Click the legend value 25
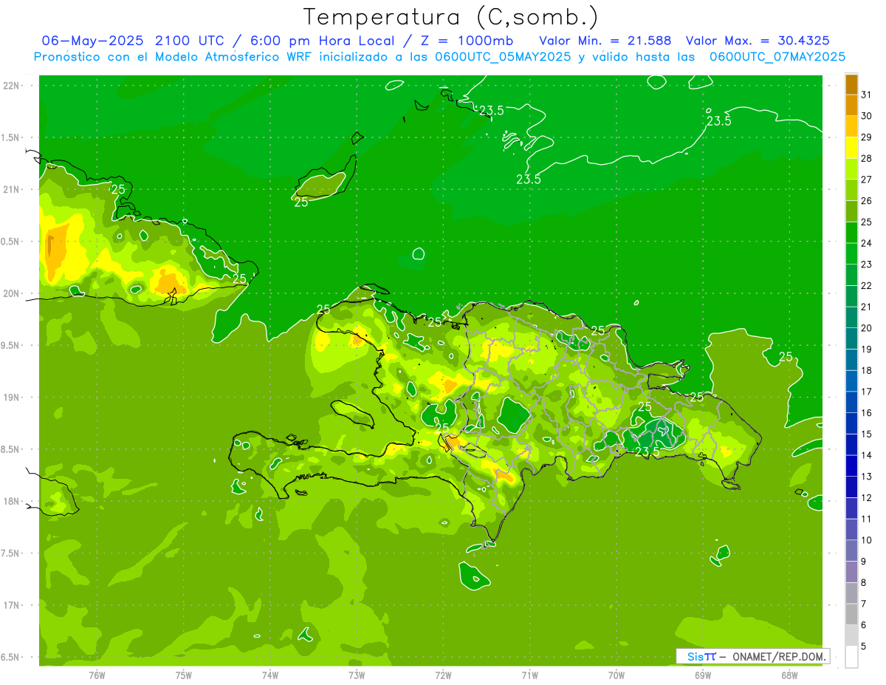886x685 pixels. pos(867,222)
